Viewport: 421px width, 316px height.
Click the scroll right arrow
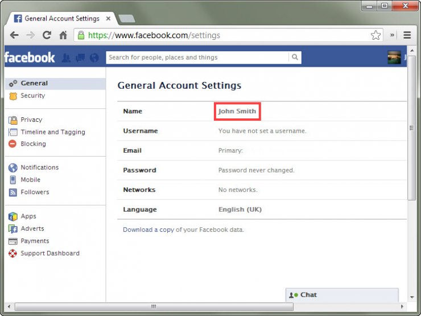pyautogui.click(x=402, y=306)
